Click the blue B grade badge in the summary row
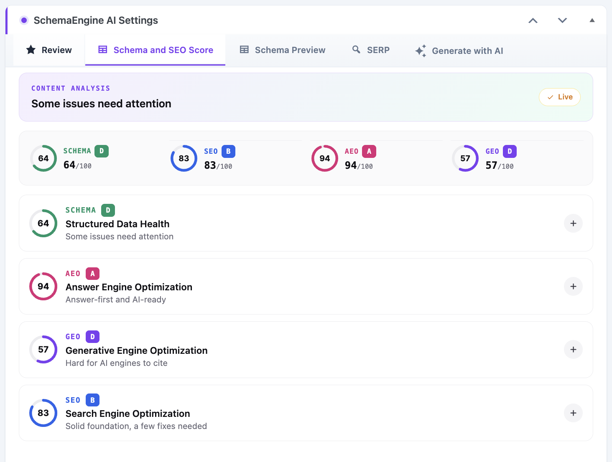Image resolution: width=612 pixels, height=462 pixels. click(228, 151)
